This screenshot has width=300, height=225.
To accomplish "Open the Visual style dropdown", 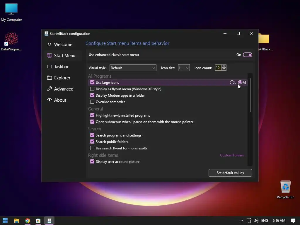I will coord(133,68).
